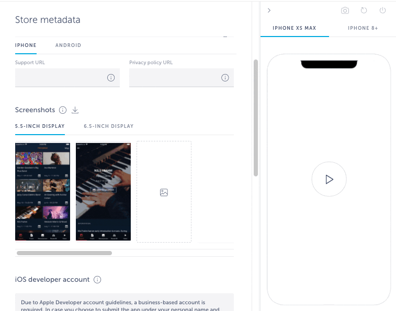Open the Nils Frahm piano screenshot thumbnail

(x=103, y=192)
